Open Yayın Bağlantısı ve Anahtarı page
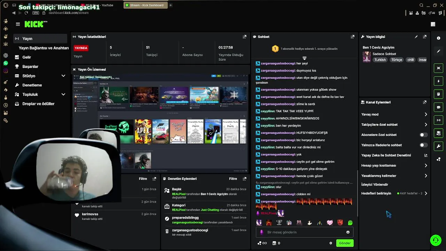Viewport: 446px width, 251px height. point(44,48)
